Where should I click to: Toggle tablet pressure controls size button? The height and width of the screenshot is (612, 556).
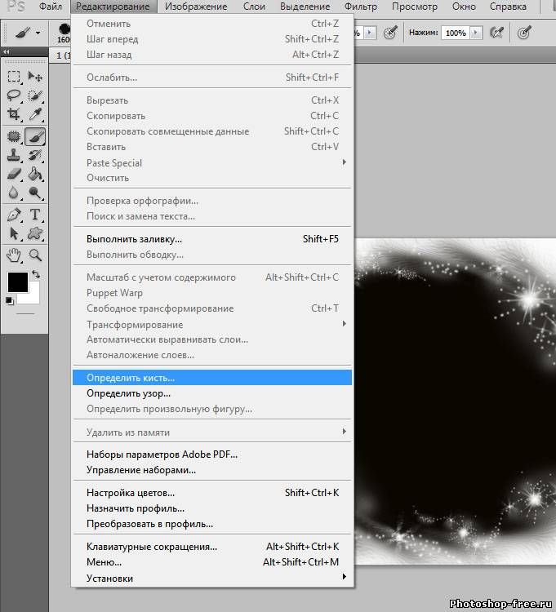pyautogui.click(x=524, y=33)
